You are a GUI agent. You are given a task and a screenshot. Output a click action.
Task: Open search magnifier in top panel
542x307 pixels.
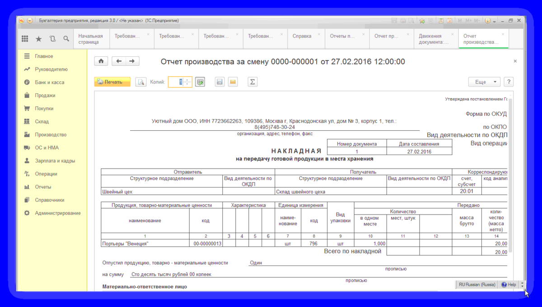point(66,39)
